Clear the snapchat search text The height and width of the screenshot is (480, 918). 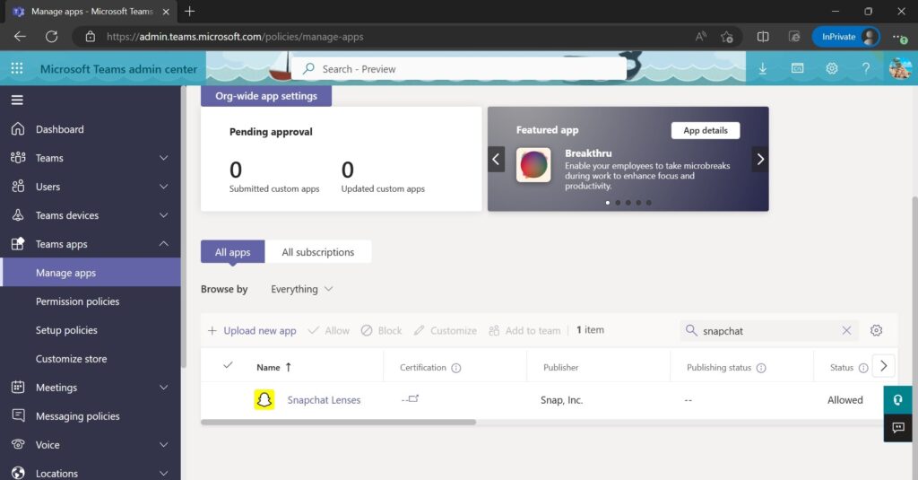(x=846, y=330)
